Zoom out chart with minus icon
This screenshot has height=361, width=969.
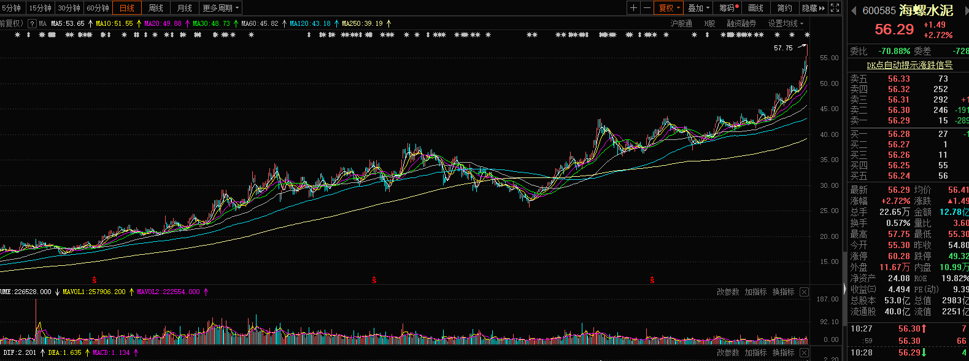(x=647, y=8)
